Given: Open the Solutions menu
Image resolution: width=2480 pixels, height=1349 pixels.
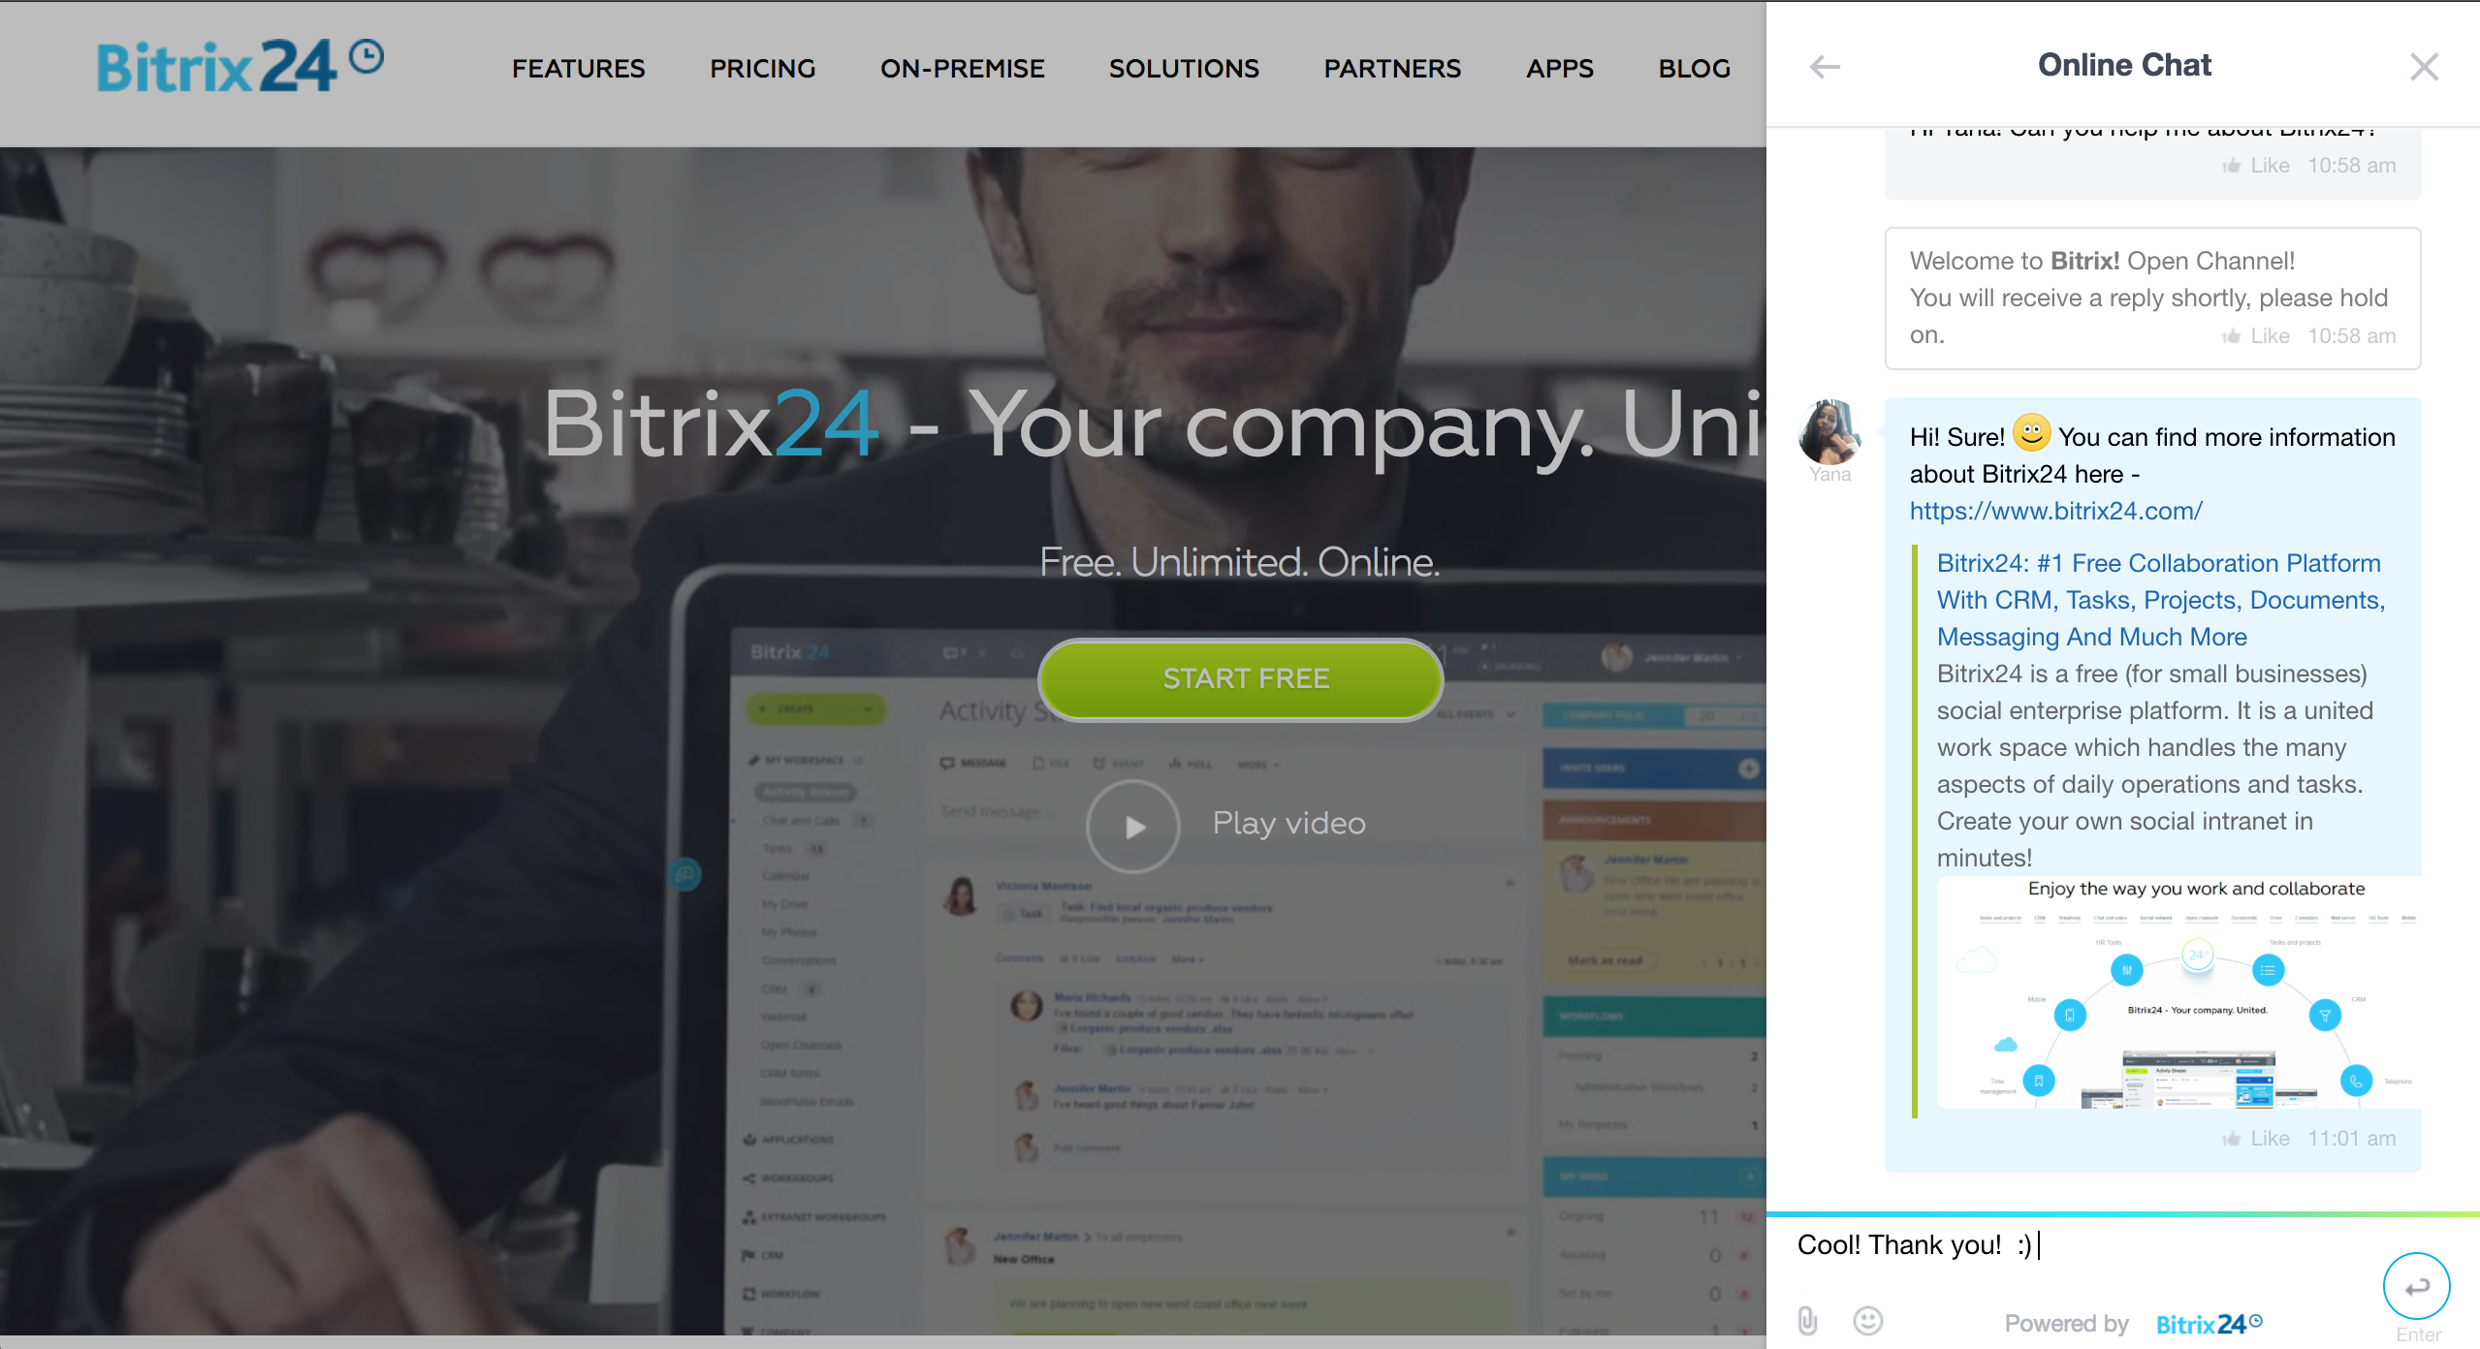Looking at the screenshot, I should pos(1184,69).
